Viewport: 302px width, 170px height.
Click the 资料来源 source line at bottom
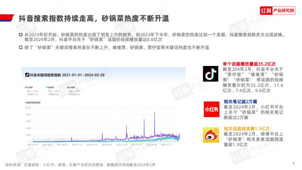pyautogui.click(x=80, y=165)
